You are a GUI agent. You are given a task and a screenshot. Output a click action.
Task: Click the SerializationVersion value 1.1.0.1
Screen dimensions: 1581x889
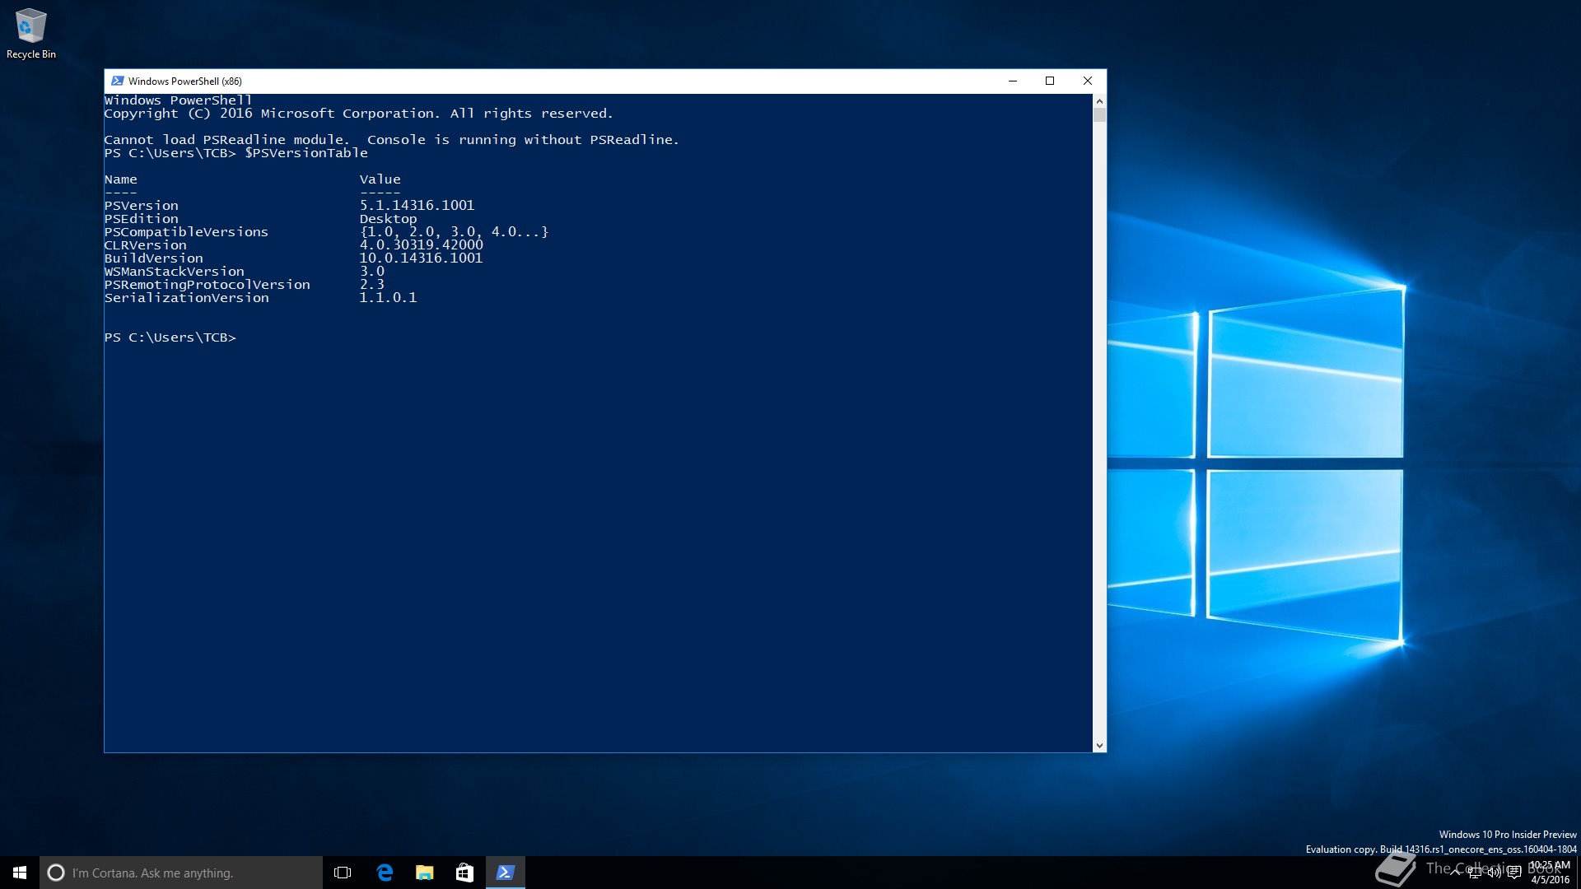pos(388,298)
